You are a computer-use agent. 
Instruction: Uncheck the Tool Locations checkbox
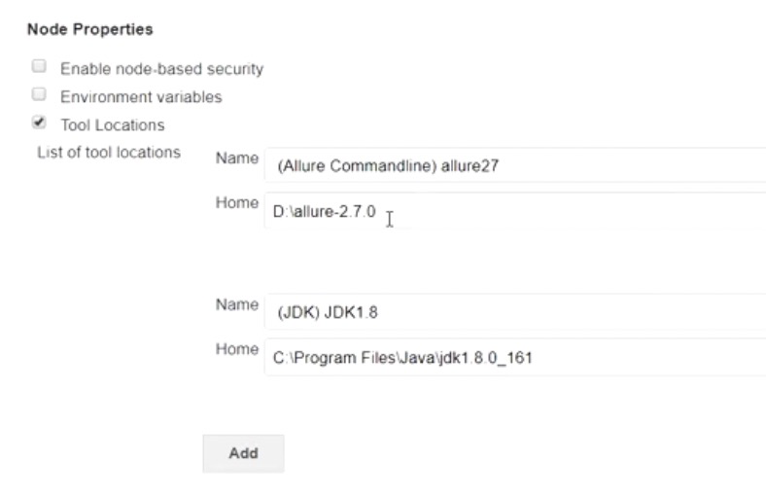pos(39,124)
